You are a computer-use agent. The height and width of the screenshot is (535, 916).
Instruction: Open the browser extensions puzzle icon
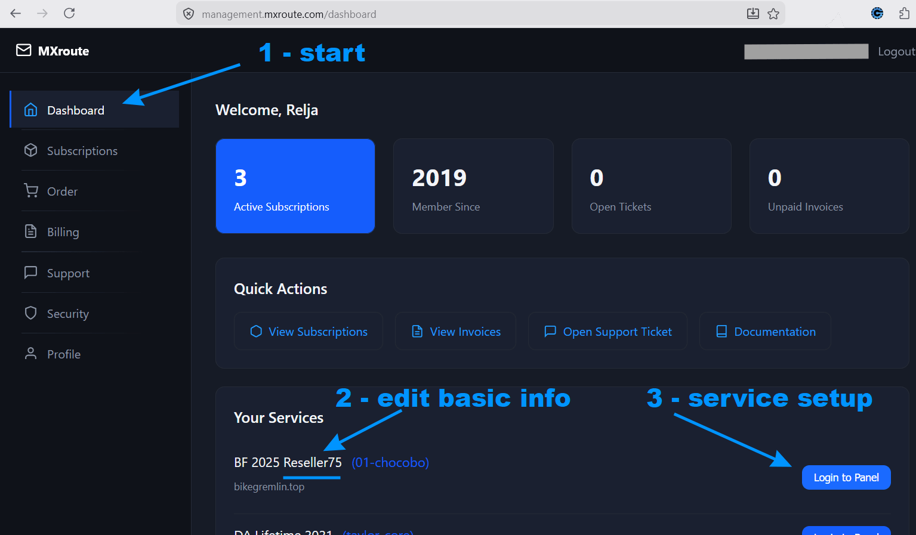coord(905,13)
